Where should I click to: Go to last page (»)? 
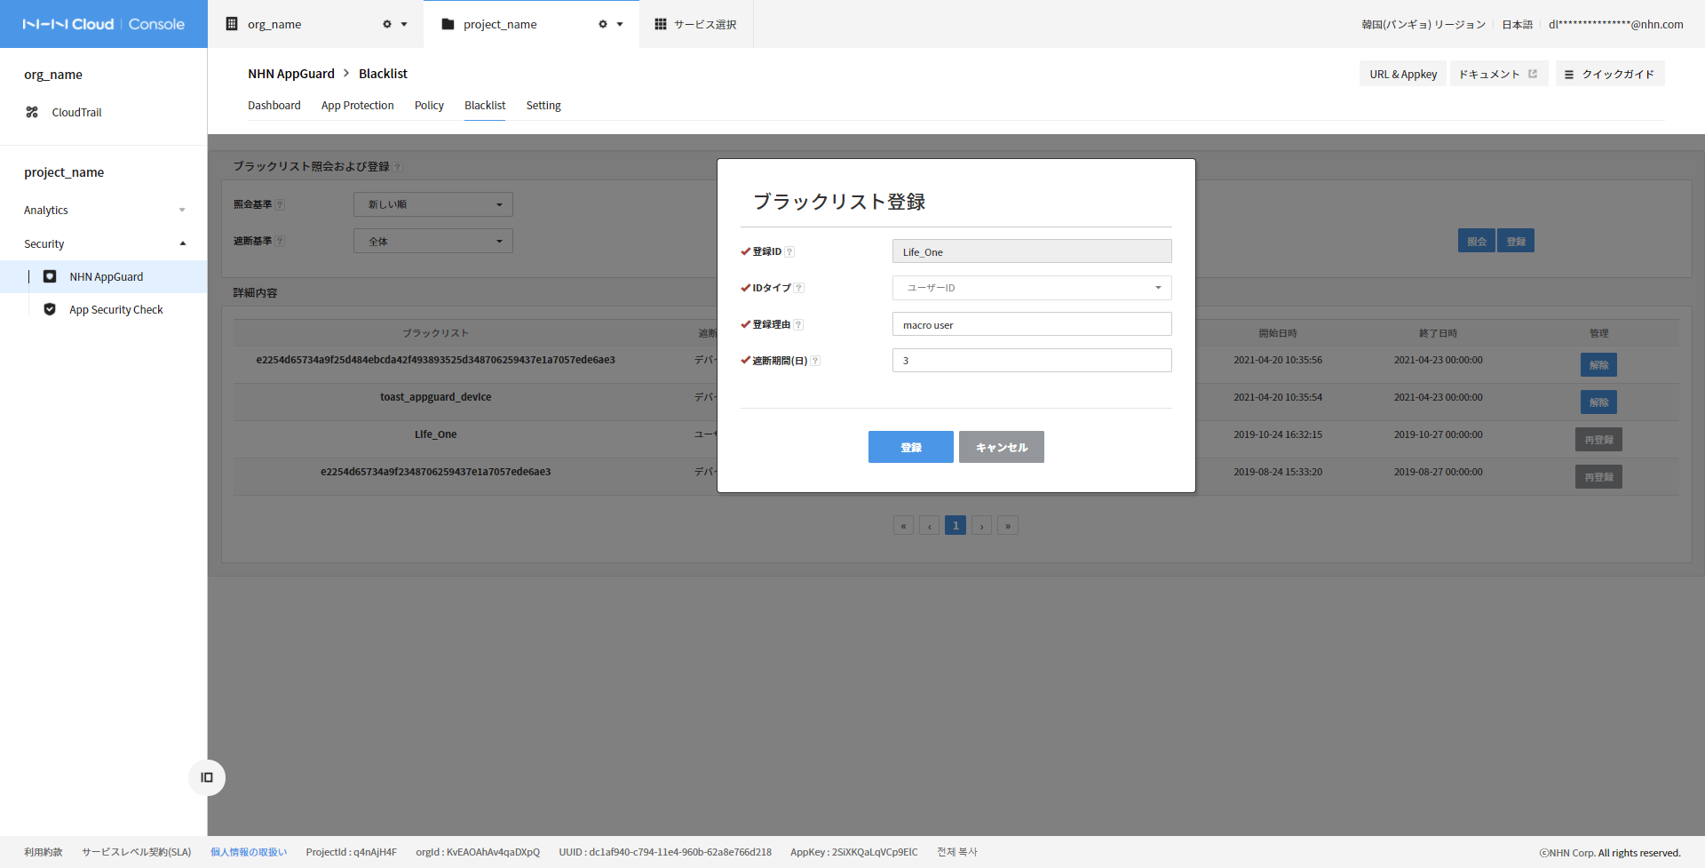coord(1007,525)
